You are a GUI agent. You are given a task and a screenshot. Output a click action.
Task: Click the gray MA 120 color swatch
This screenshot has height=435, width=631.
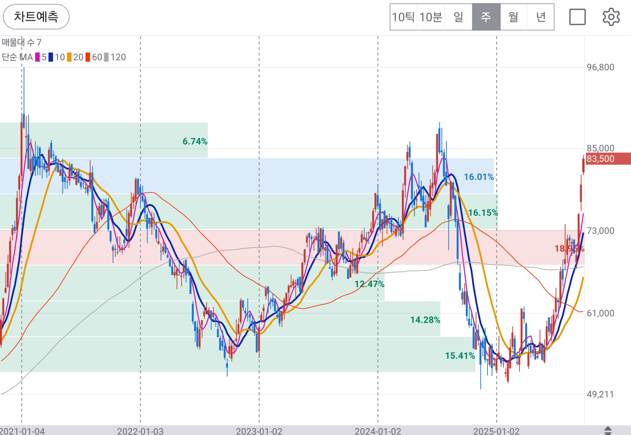[x=106, y=57]
